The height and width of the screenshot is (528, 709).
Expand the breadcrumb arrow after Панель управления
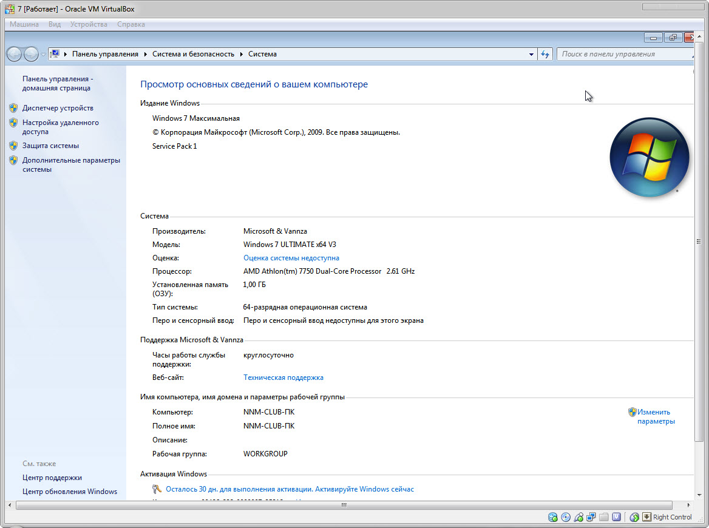146,54
